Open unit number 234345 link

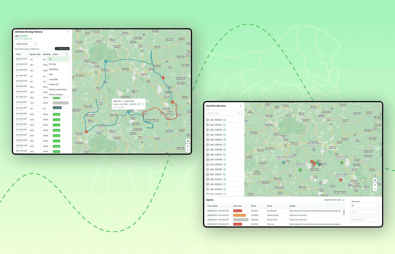[x=24, y=36]
